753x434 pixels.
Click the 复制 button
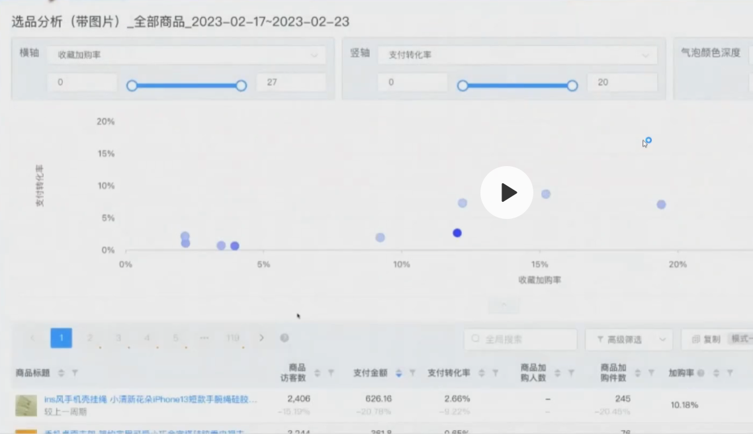705,339
